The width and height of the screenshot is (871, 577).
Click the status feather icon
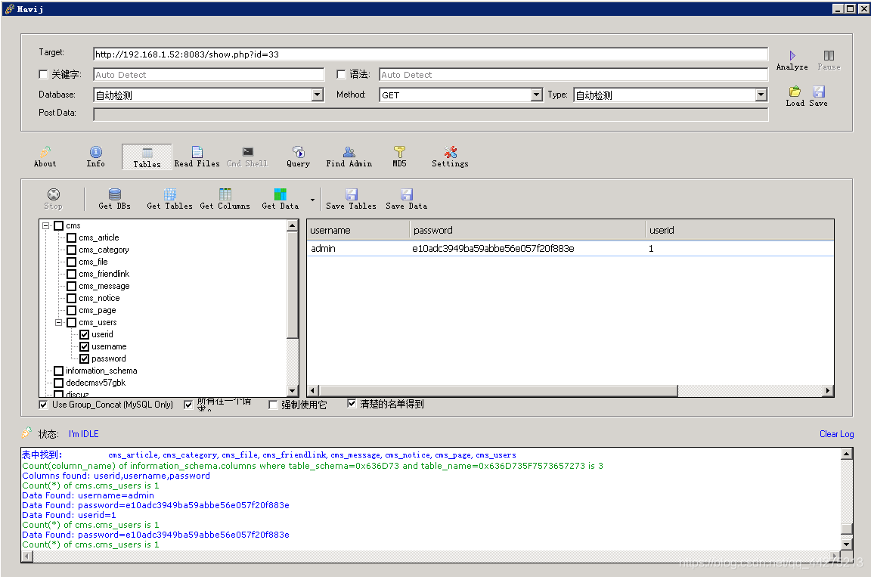point(26,433)
